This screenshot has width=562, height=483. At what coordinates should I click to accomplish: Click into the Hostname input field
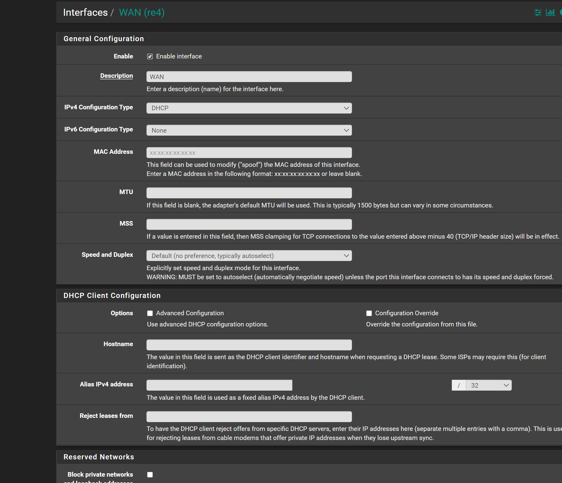(249, 345)
